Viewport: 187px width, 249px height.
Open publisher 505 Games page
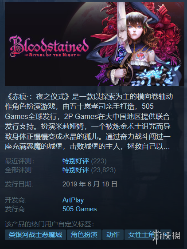[79, 209]
